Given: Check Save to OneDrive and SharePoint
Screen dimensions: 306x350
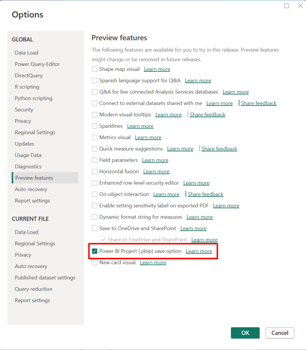Looking at the screenshot, I should coord(94,228).
